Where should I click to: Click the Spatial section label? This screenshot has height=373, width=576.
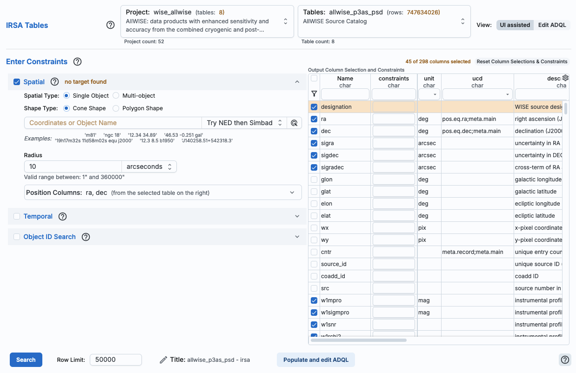coord(34,82)
